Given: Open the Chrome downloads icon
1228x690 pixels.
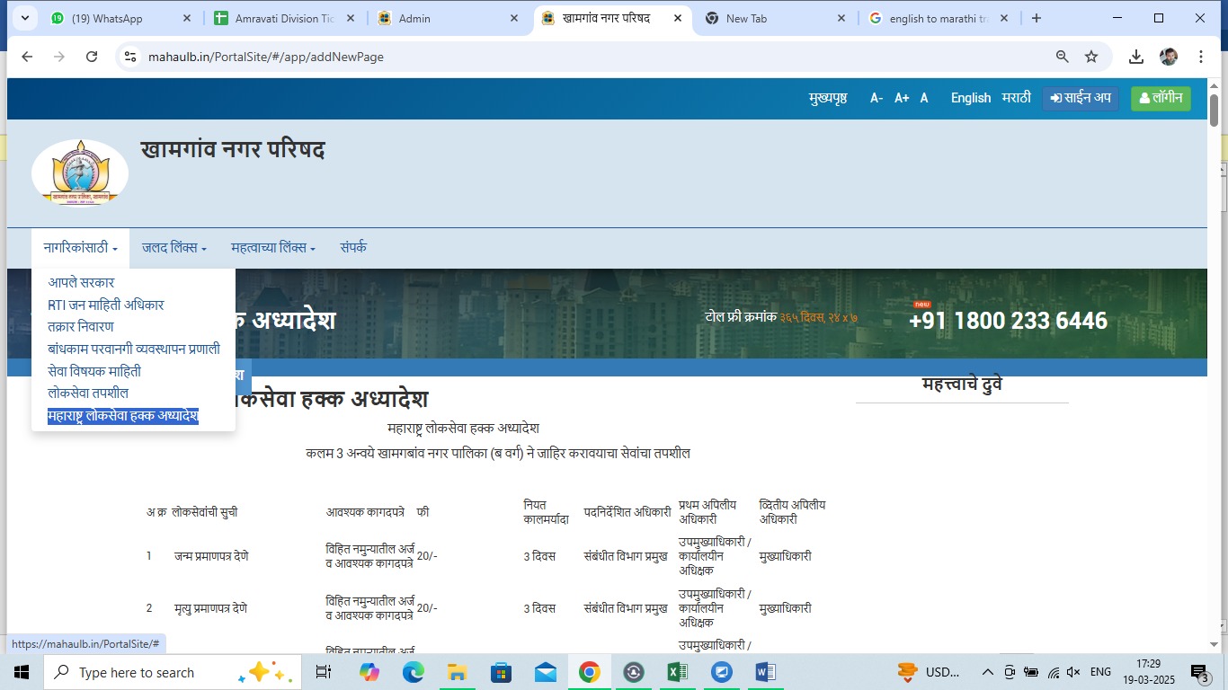Looking at the screenshot, I should click(1136, 57).
